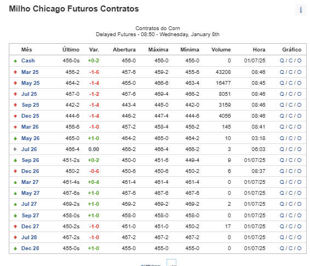The image size is (310, 266).
Task: Select the Jul 25 contract
Action: (29, 94)
